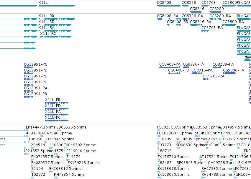Select the X11L-PC protein label
This screenshot has height=179, width=251.
[x=53, y=118]
